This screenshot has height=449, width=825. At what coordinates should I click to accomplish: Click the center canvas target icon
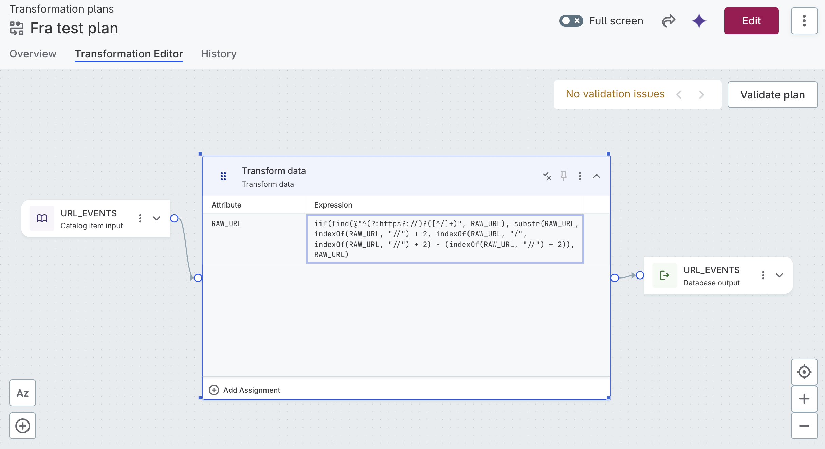tap(804, 372)
